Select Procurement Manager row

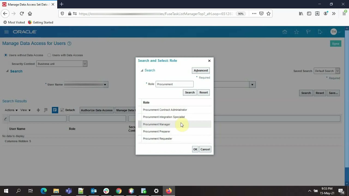click(x=174, y=124)
